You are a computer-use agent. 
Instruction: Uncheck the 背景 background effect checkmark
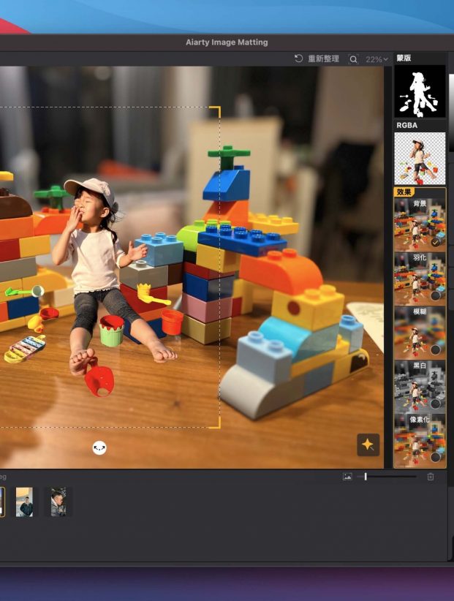(x=436, y=242)
